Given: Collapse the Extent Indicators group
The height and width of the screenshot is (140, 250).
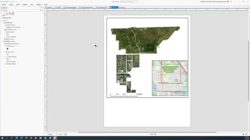Looking at the screenshot, I should point(6,25).
